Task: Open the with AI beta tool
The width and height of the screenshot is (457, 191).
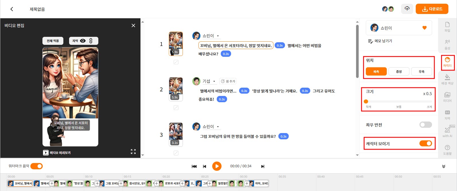Action: tap(447, 132)
